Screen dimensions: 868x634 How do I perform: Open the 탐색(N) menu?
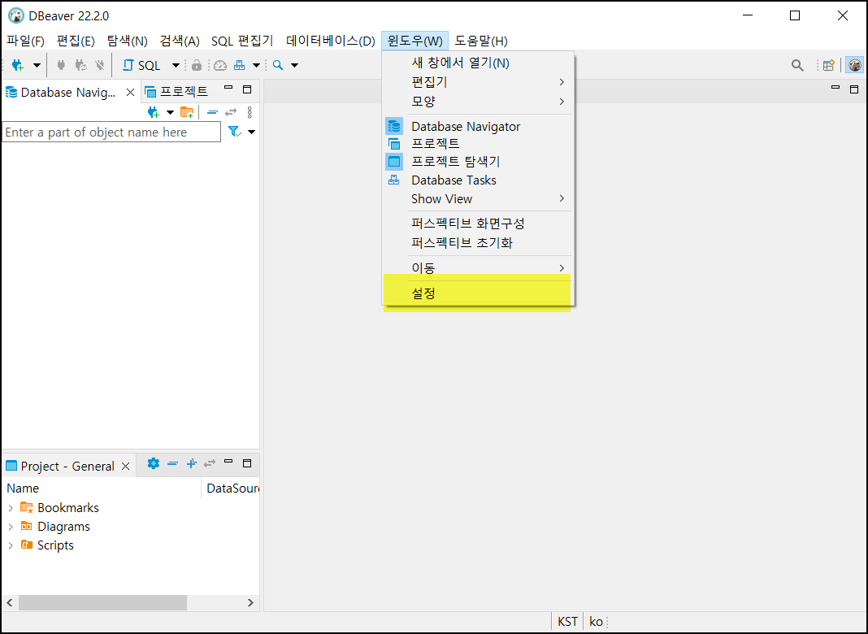click(x=128, y=41)
